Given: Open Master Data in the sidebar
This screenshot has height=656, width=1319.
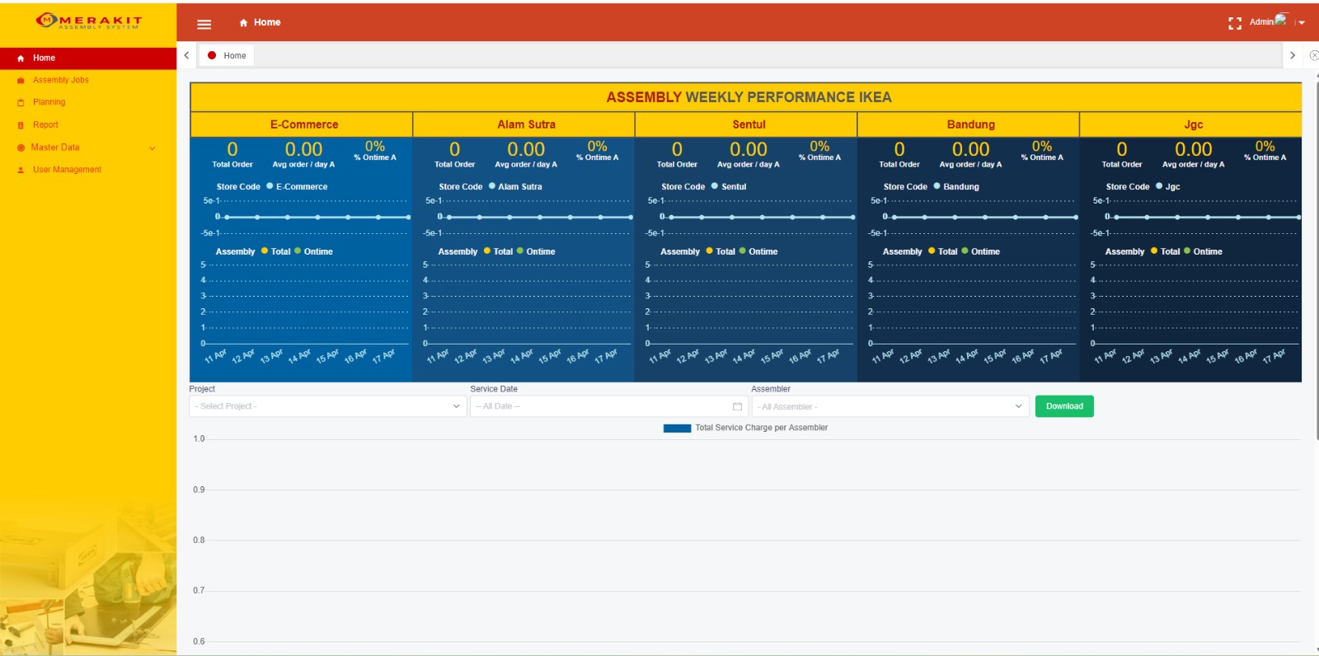Looking at the screenshot, I should click(88, 148).
